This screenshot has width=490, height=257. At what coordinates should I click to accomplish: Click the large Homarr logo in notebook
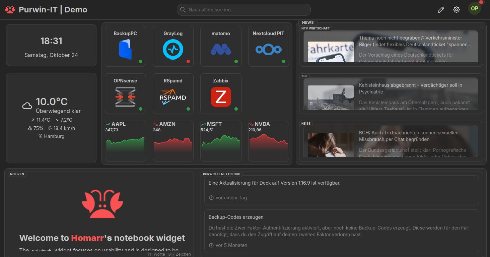coord(102,204)
